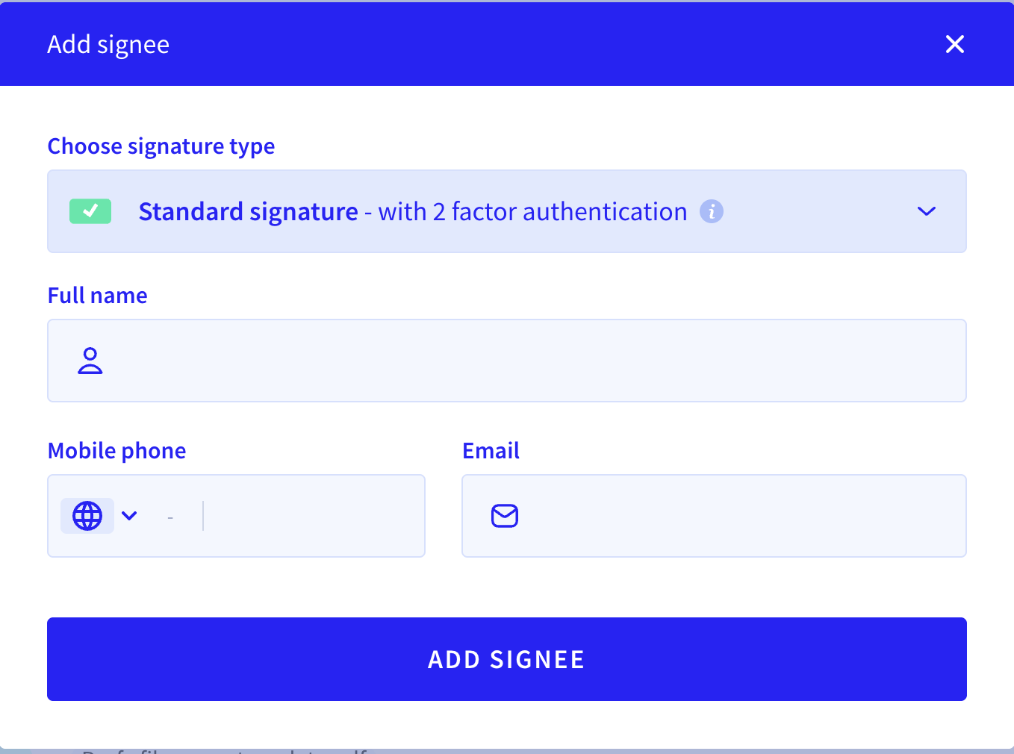Open the Standard signature type selector
This screenshot has height=754, width=1014.
coord(507,211)
